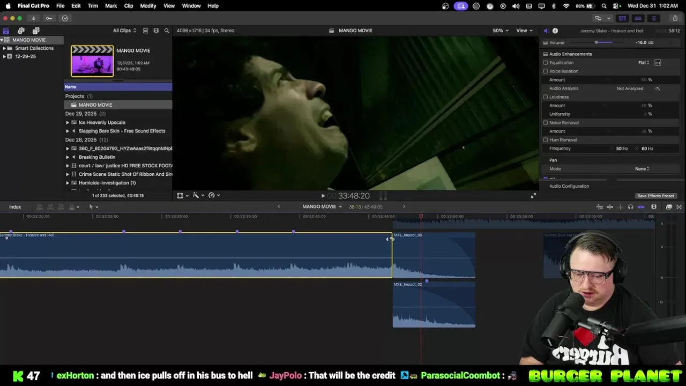
Task: Click the Import Media arrow icon
Action: (33, 18)
